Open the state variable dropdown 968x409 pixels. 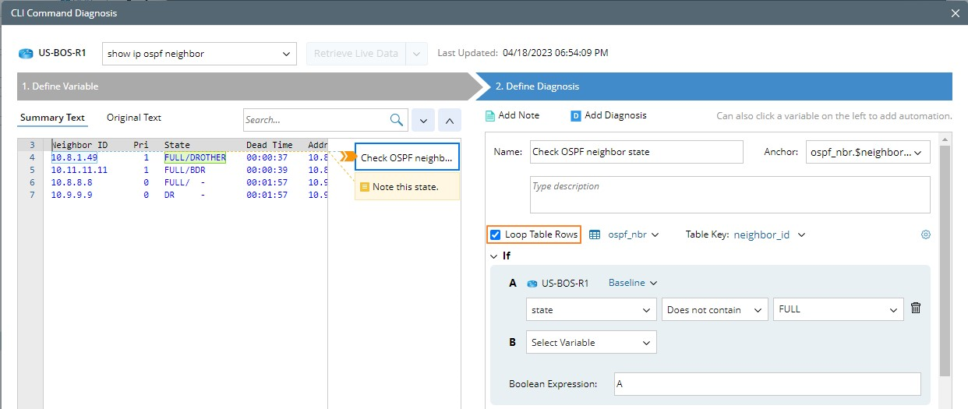point(591,309)
